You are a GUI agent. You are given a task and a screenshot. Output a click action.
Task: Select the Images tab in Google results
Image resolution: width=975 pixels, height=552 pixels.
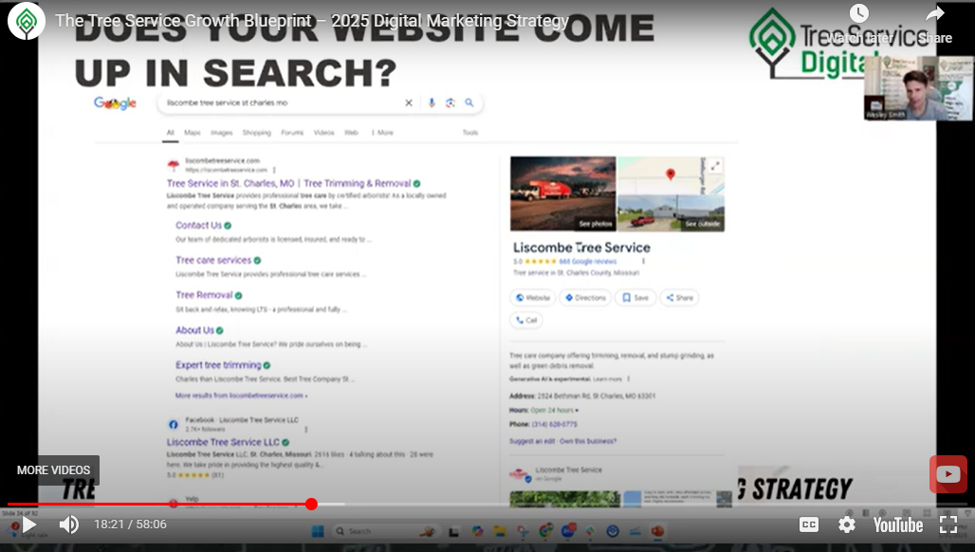(221, 133)
